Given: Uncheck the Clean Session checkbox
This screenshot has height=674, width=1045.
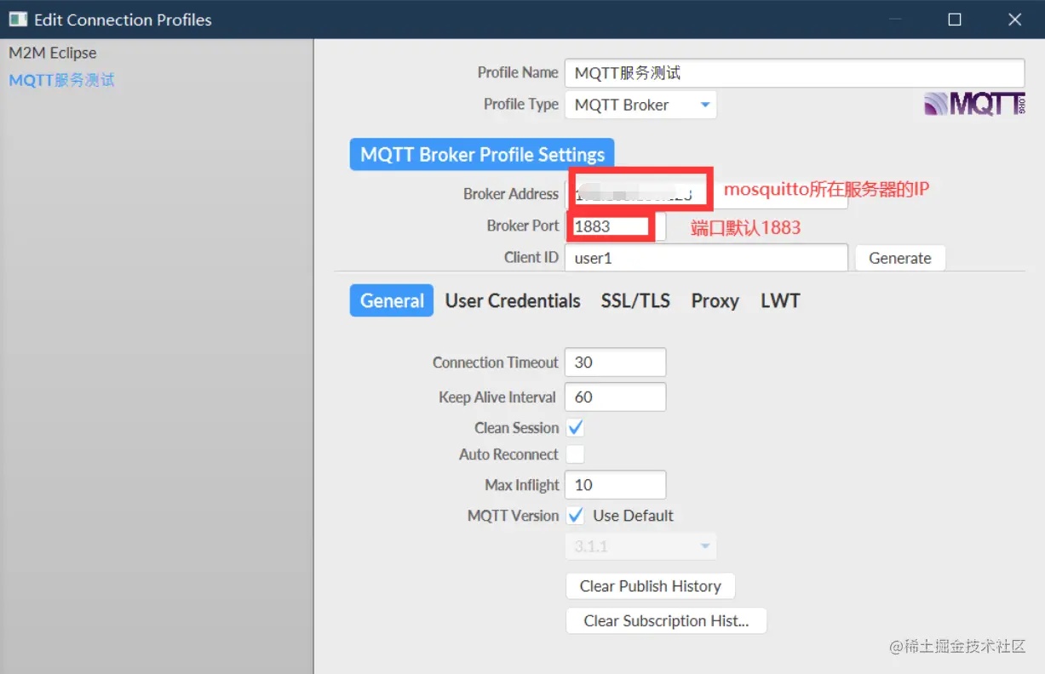Looking at the screenshot, I should click(576, 427).
